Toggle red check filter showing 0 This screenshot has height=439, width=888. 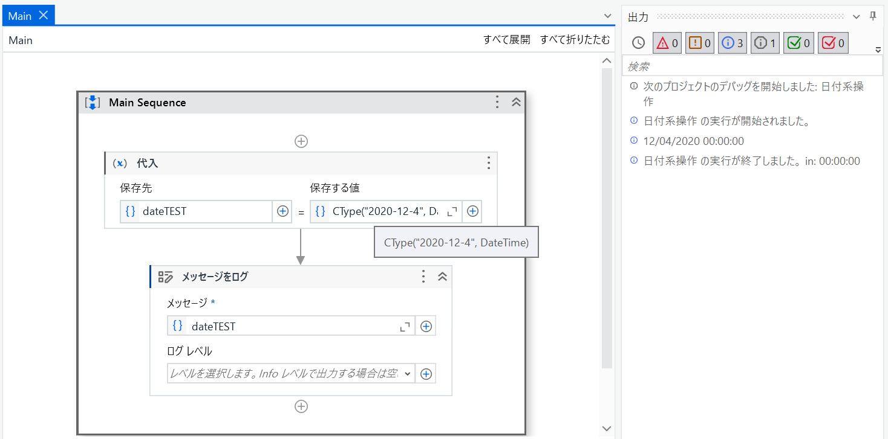(833, 43)
